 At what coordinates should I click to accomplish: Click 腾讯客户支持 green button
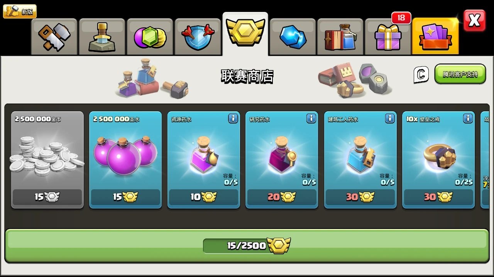pyautogui.click(x=460, y=74)
